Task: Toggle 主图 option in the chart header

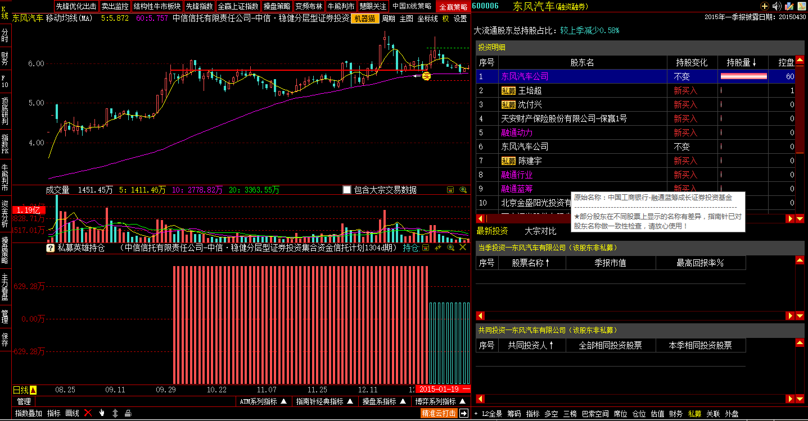Action: pos(406,19)
